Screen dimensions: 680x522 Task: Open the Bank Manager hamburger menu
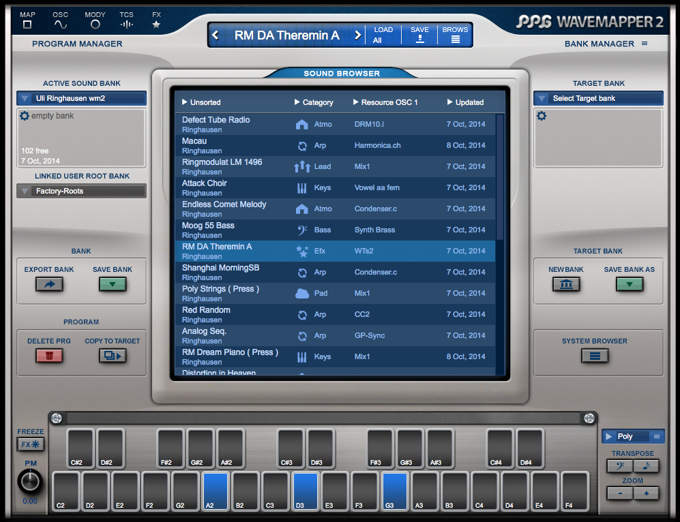tap(645, 44)
